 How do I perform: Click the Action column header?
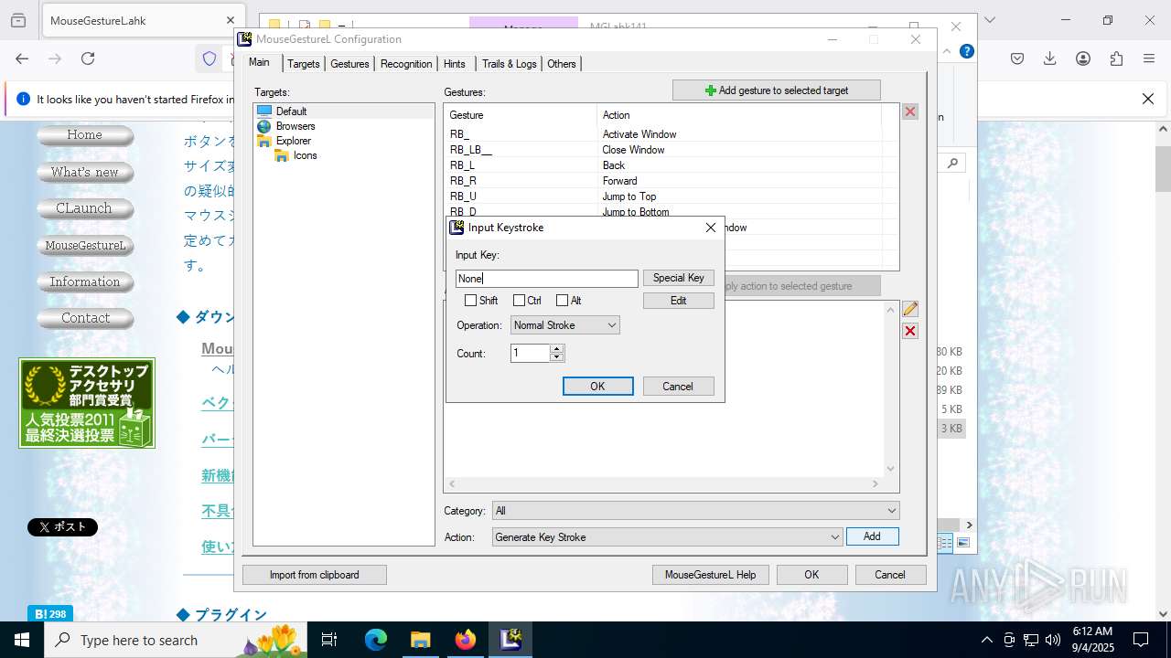pos(739,115)
